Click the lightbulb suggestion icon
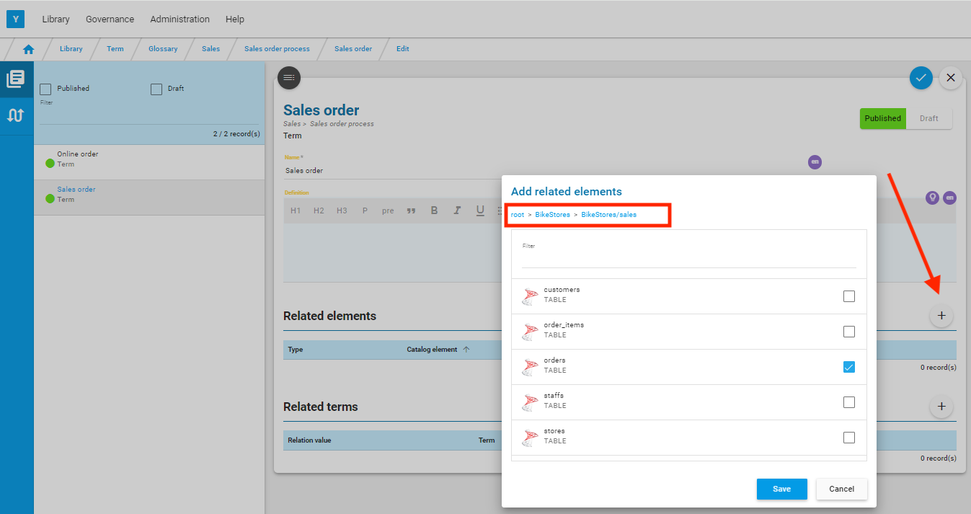971x514 pixels. [932, 198]
